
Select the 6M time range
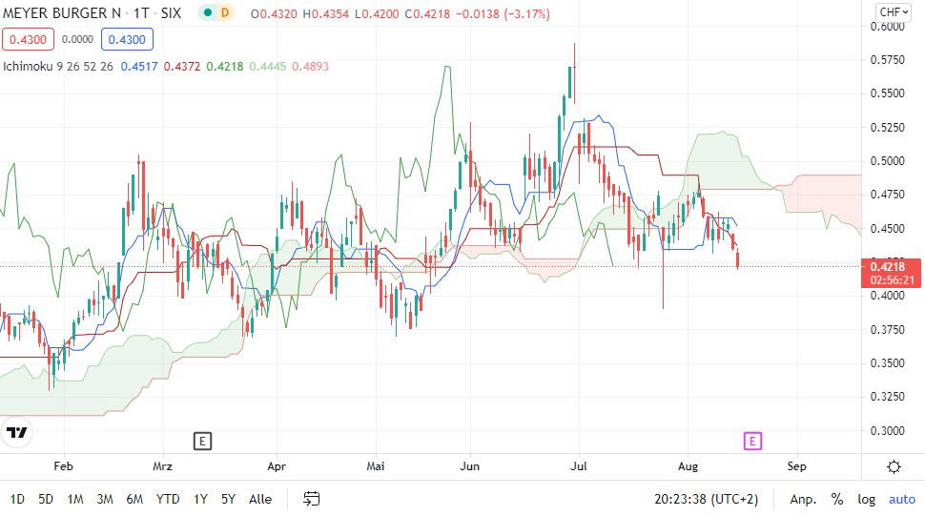[x=134, y=499]
